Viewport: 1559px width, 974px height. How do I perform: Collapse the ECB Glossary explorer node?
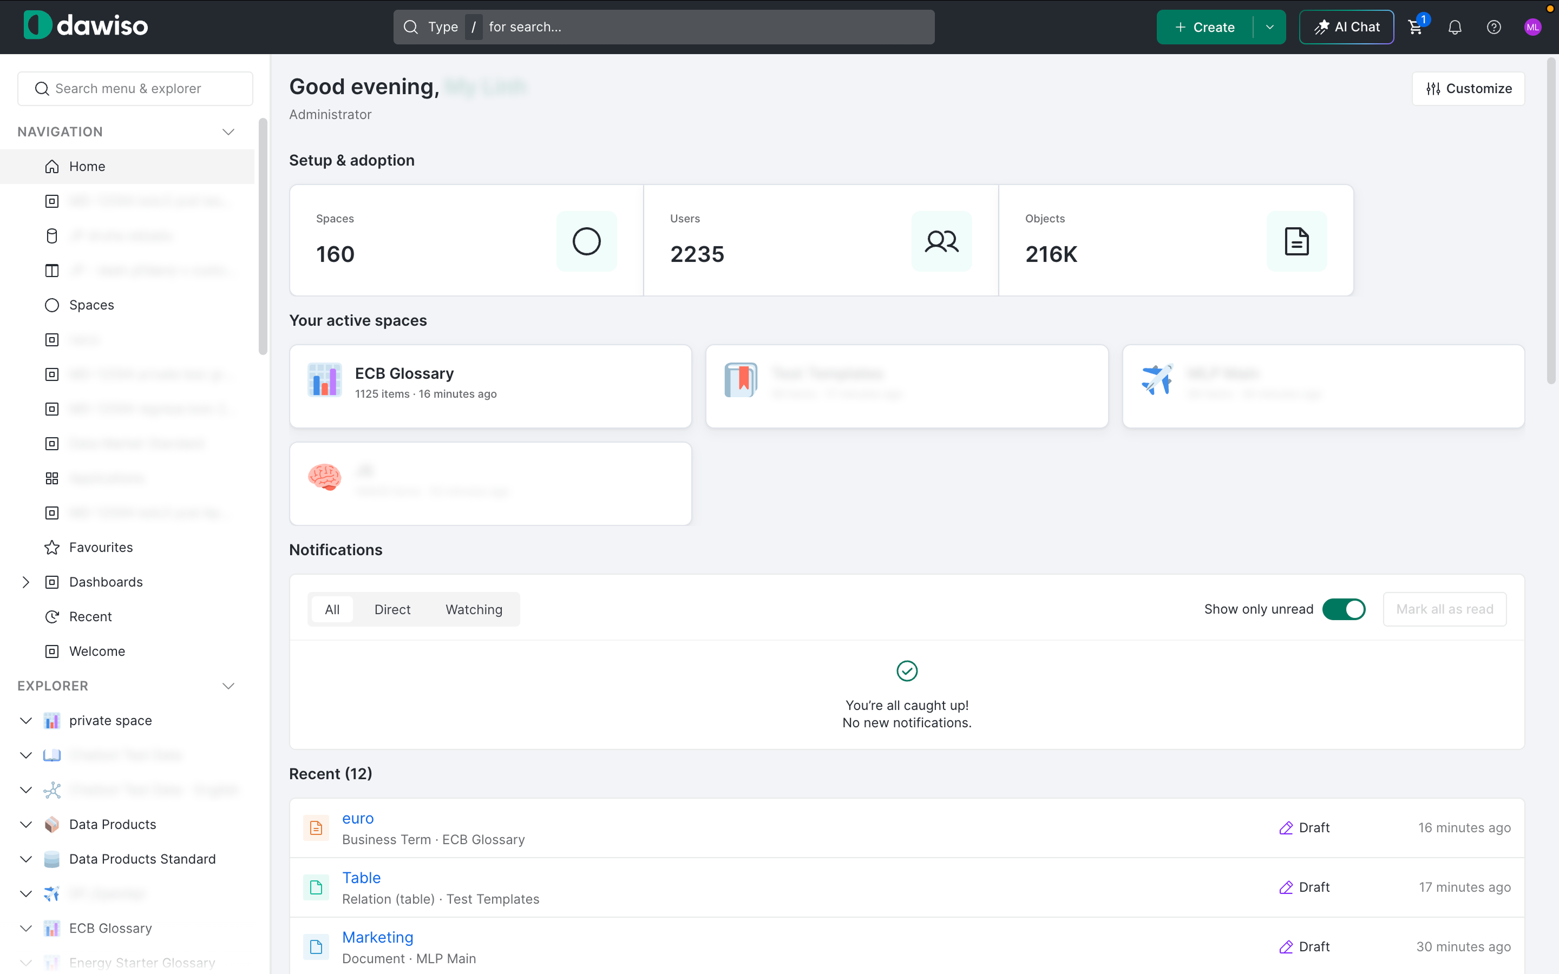26,928
